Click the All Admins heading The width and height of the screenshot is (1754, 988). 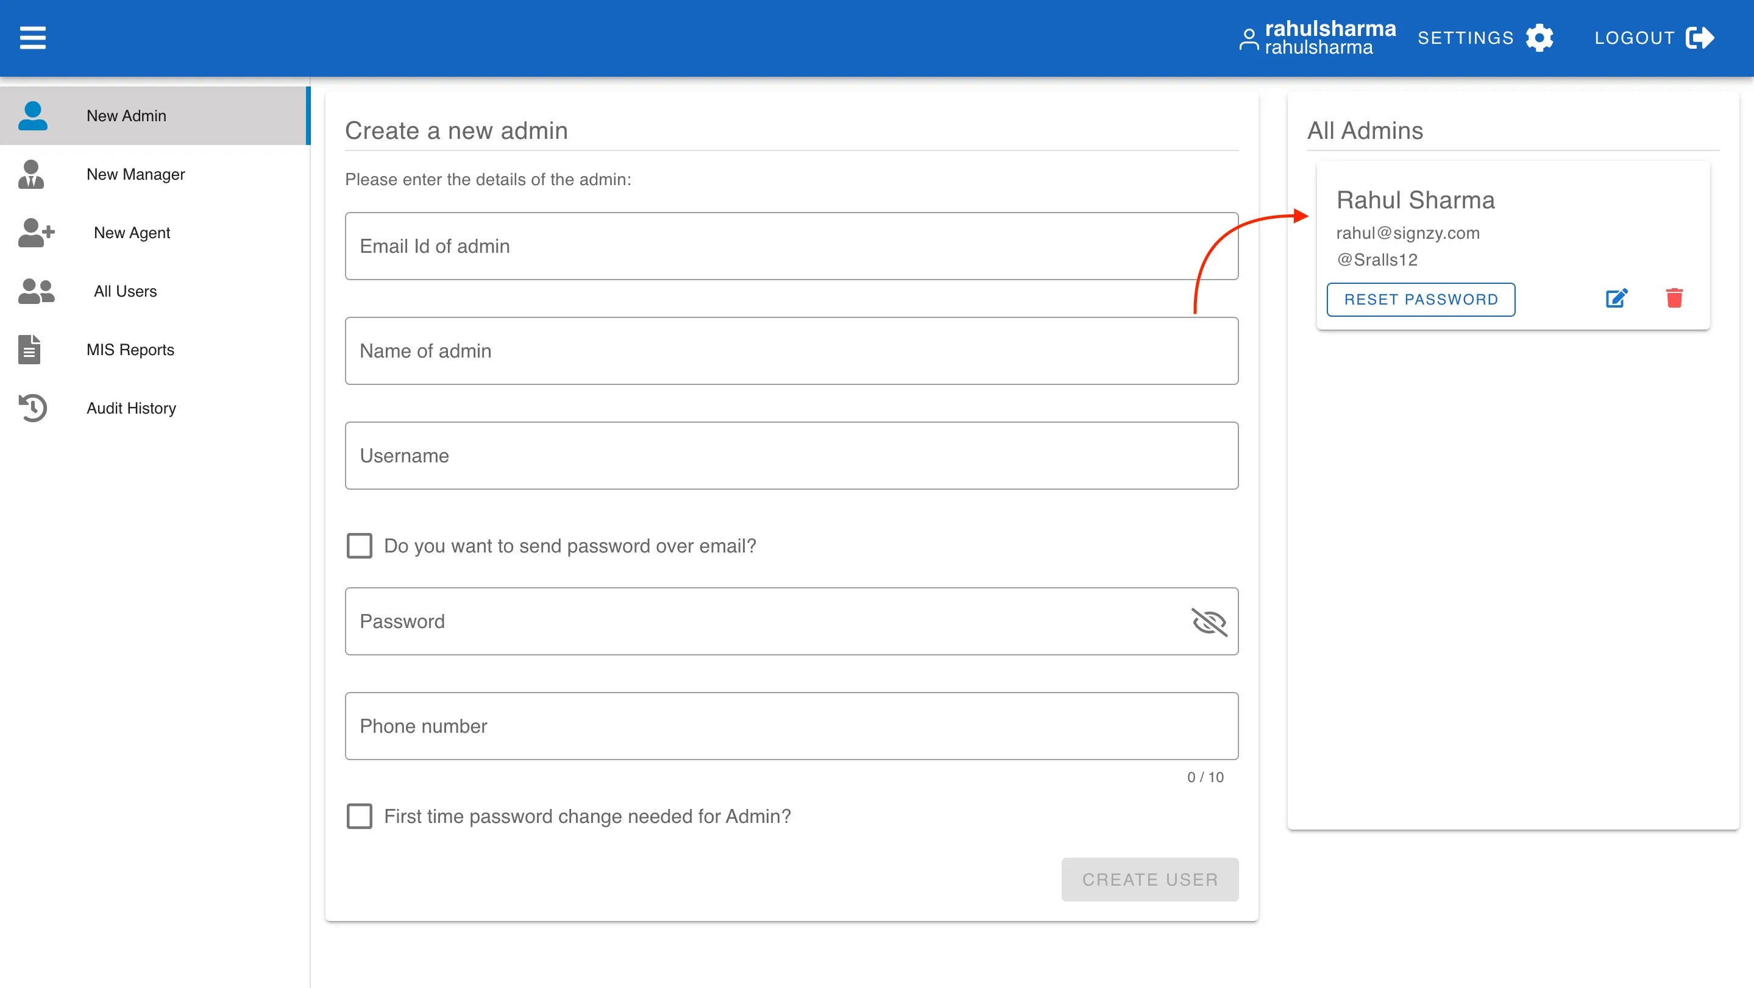tap(1365, 130)
